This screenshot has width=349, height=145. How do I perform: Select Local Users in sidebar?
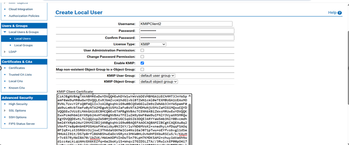click(23, 38)
